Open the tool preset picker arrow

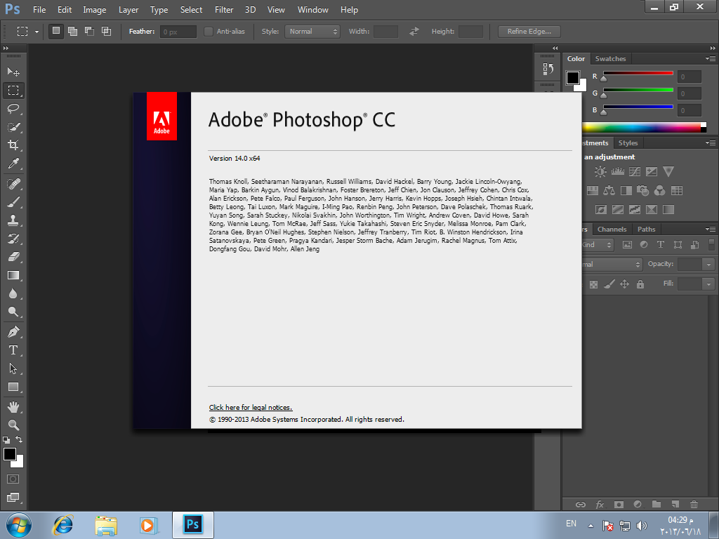click(x=37, y=32)
